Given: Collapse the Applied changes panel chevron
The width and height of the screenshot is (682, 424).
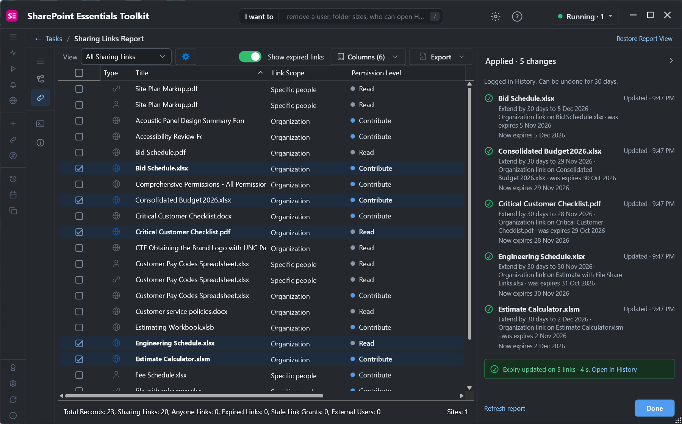Looking at the screenshot, I should (x=671, y=61).
